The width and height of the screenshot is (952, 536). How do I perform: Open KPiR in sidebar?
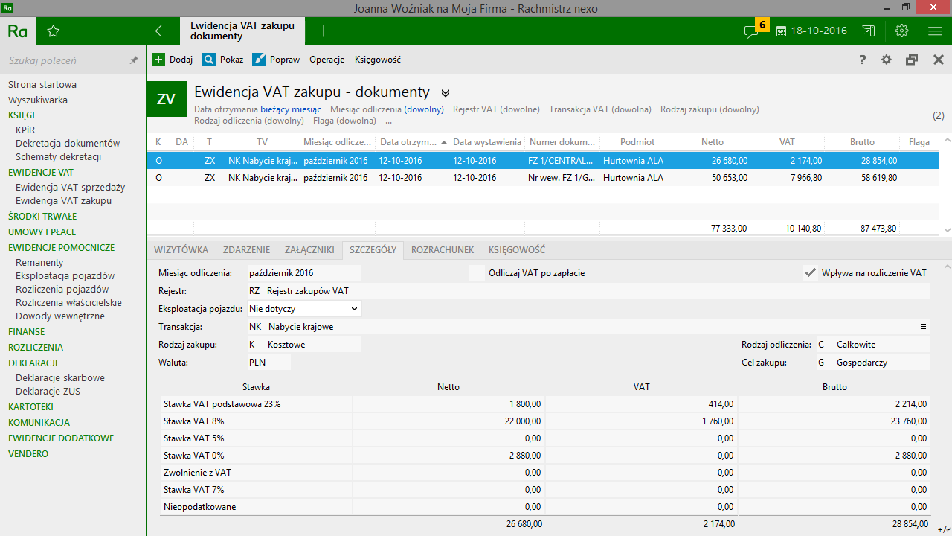(25, 130)
